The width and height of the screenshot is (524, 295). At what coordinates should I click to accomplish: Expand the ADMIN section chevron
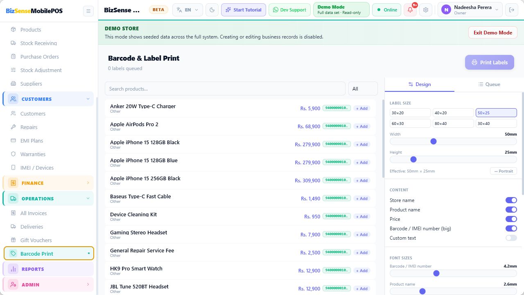coord(88,285)
